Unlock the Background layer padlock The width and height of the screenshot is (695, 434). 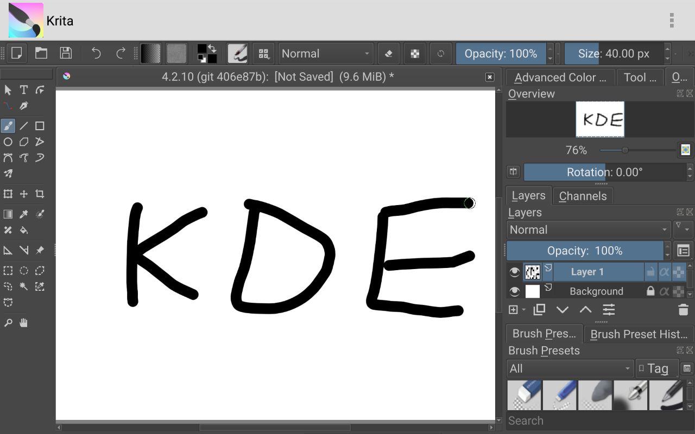coord(650,291)
